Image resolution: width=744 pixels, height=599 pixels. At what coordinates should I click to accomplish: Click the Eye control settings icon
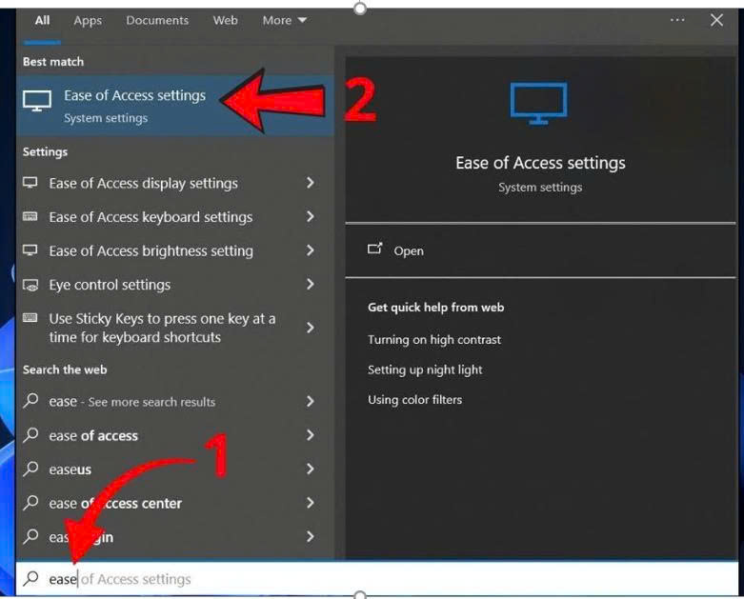31,285
